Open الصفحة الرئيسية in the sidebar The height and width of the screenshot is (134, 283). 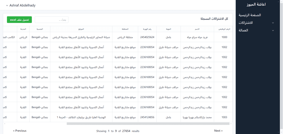pos(250,15)
